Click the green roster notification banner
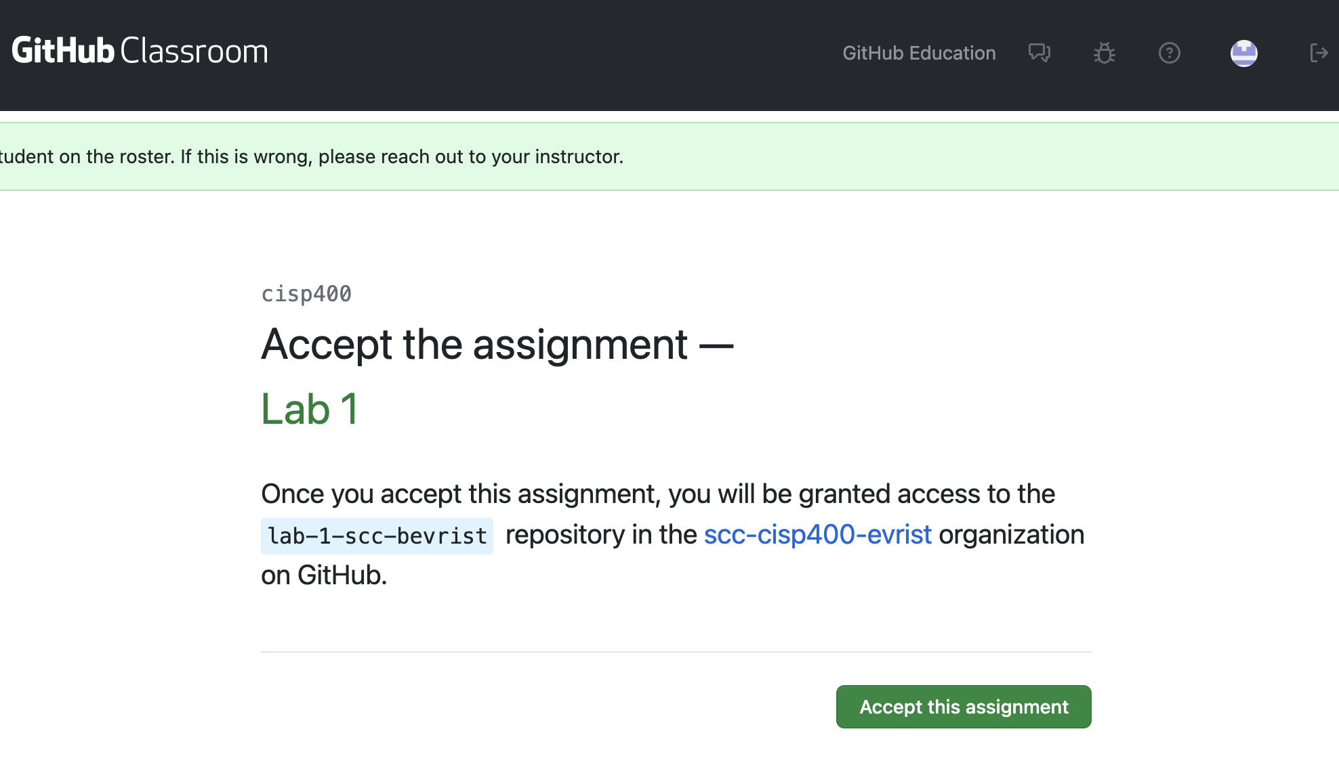Viewport: 1339px width, 765px height. click(x=949, y=156)
